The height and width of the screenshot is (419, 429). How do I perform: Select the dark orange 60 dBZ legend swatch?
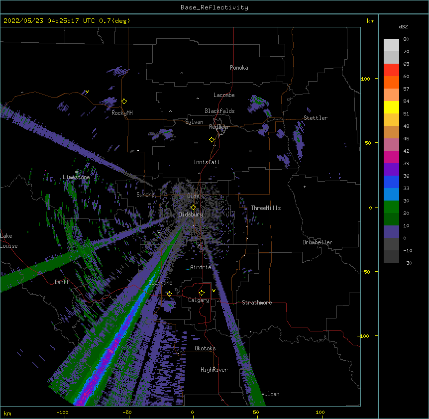tap(391, 82)
